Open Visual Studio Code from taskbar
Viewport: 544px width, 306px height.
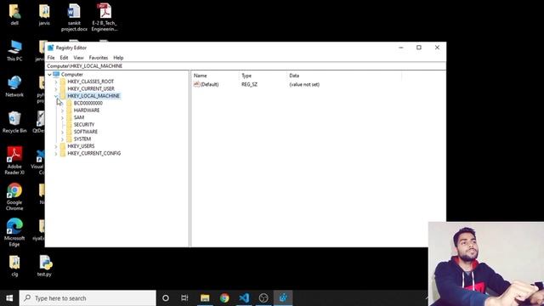click(244, 298)
